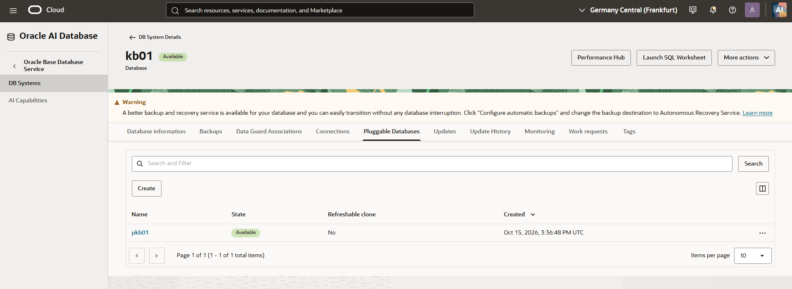792x289 pixels.
Task: Click the kb01 Available status badge
Action: pyautogui.click(x=173, y=57)
